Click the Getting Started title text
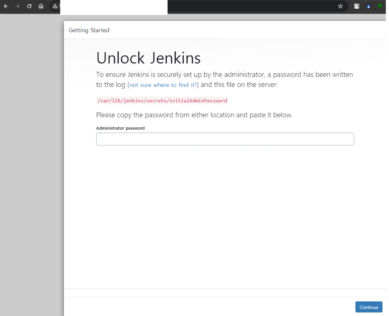 [89, 30]
